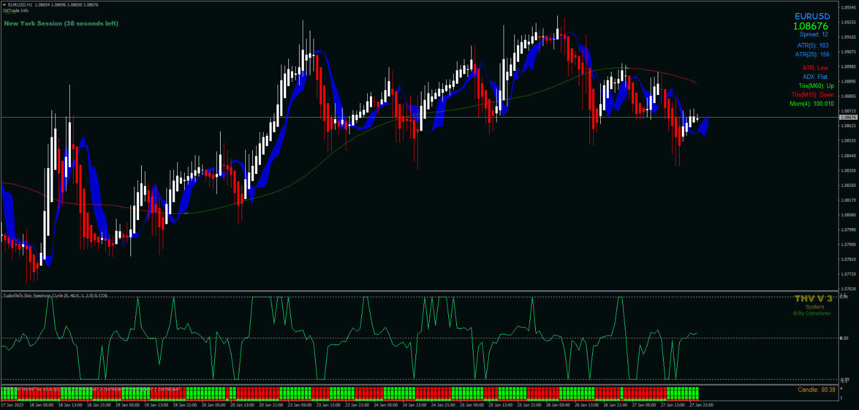Click the 1.09345 level on price scale
The width and height of the screenshot is (859, 410).
coord(848,8)
